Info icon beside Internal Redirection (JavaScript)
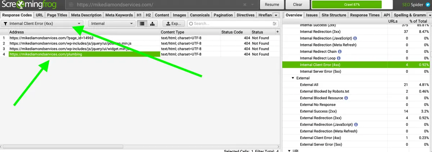This screenshot has height=152, width=432. pos(355,38)
